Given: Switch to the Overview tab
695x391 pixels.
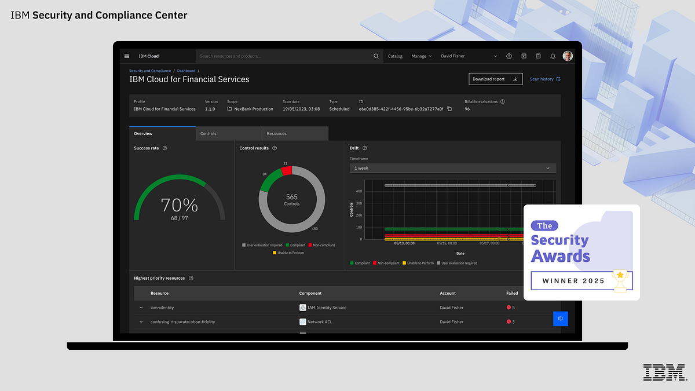Looking at the screenshot, I should point(162,133).
